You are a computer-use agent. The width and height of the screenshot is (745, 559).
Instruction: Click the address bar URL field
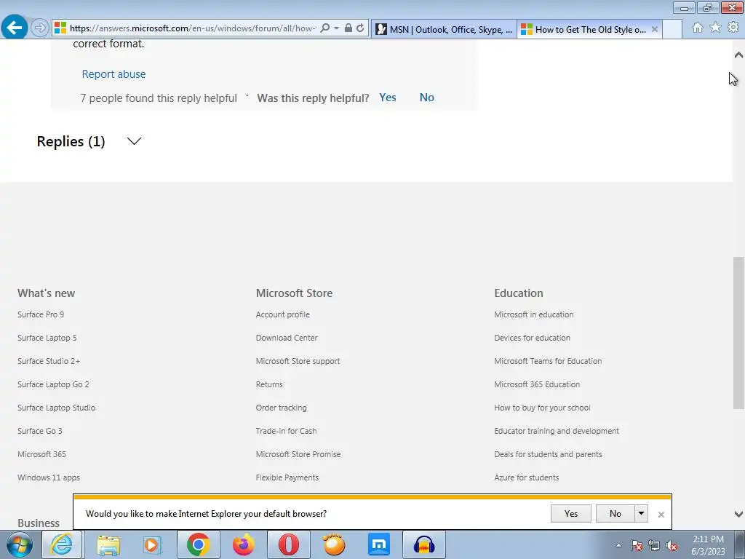coord(192,28)
